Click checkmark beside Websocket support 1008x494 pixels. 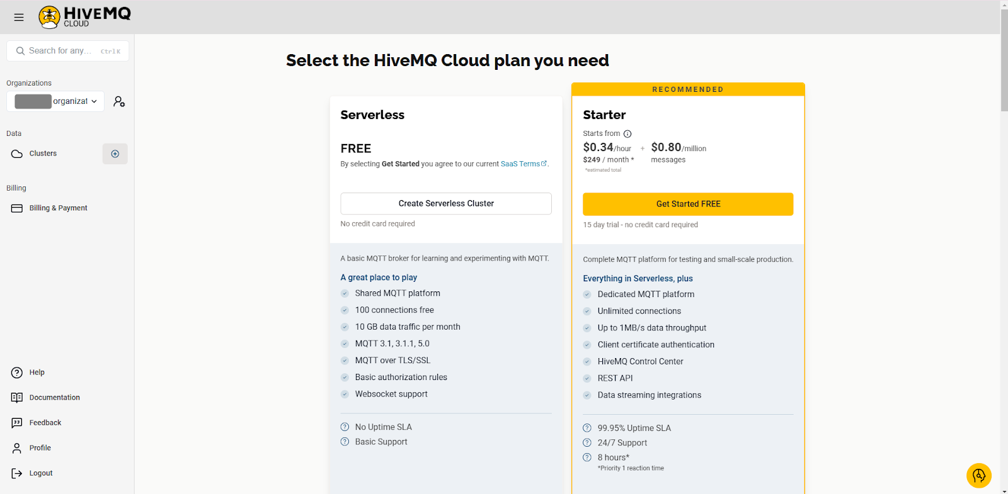[x=345, y=394]
